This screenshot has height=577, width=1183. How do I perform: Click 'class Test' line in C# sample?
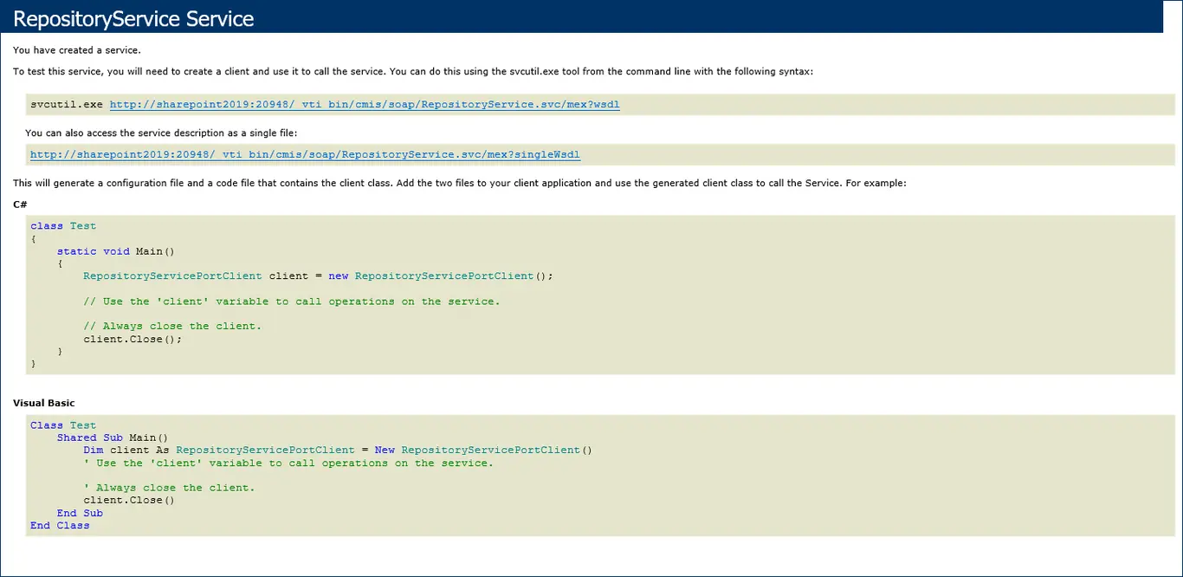click(x=63, y=226)
